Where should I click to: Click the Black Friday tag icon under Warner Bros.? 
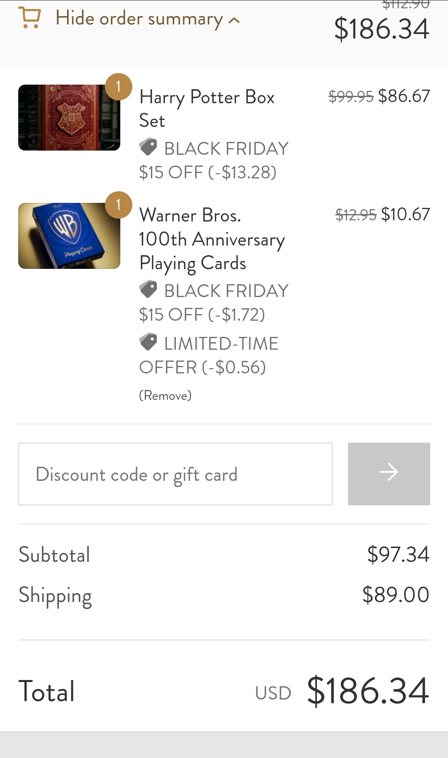[x=148, y=290]
